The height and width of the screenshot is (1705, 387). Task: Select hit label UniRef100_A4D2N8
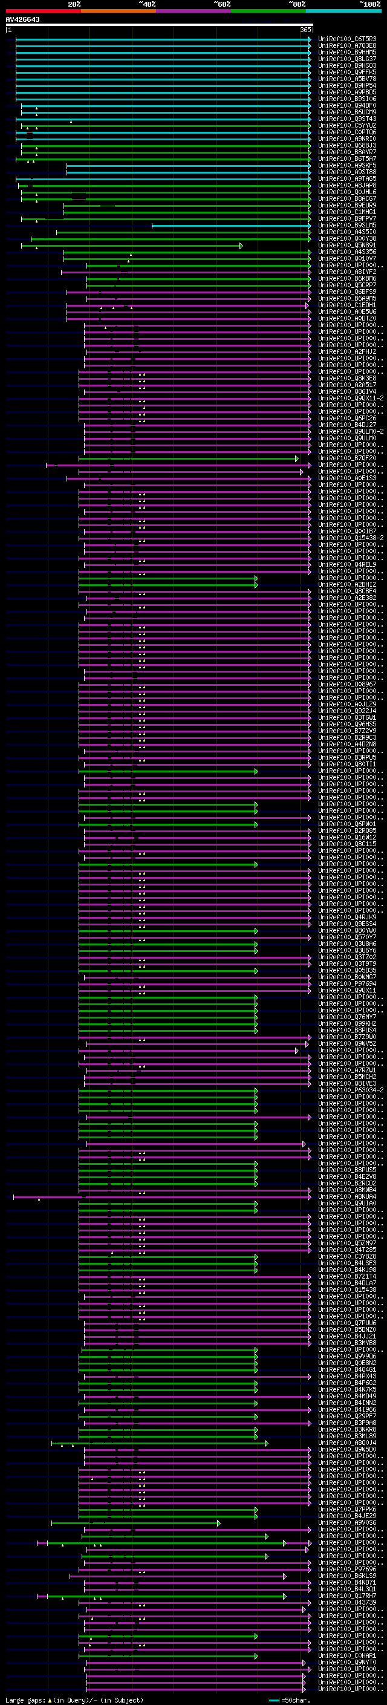(347, 745)
